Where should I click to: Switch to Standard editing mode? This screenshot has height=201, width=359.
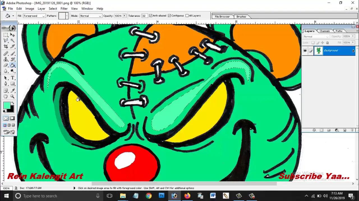pos(6,118)
